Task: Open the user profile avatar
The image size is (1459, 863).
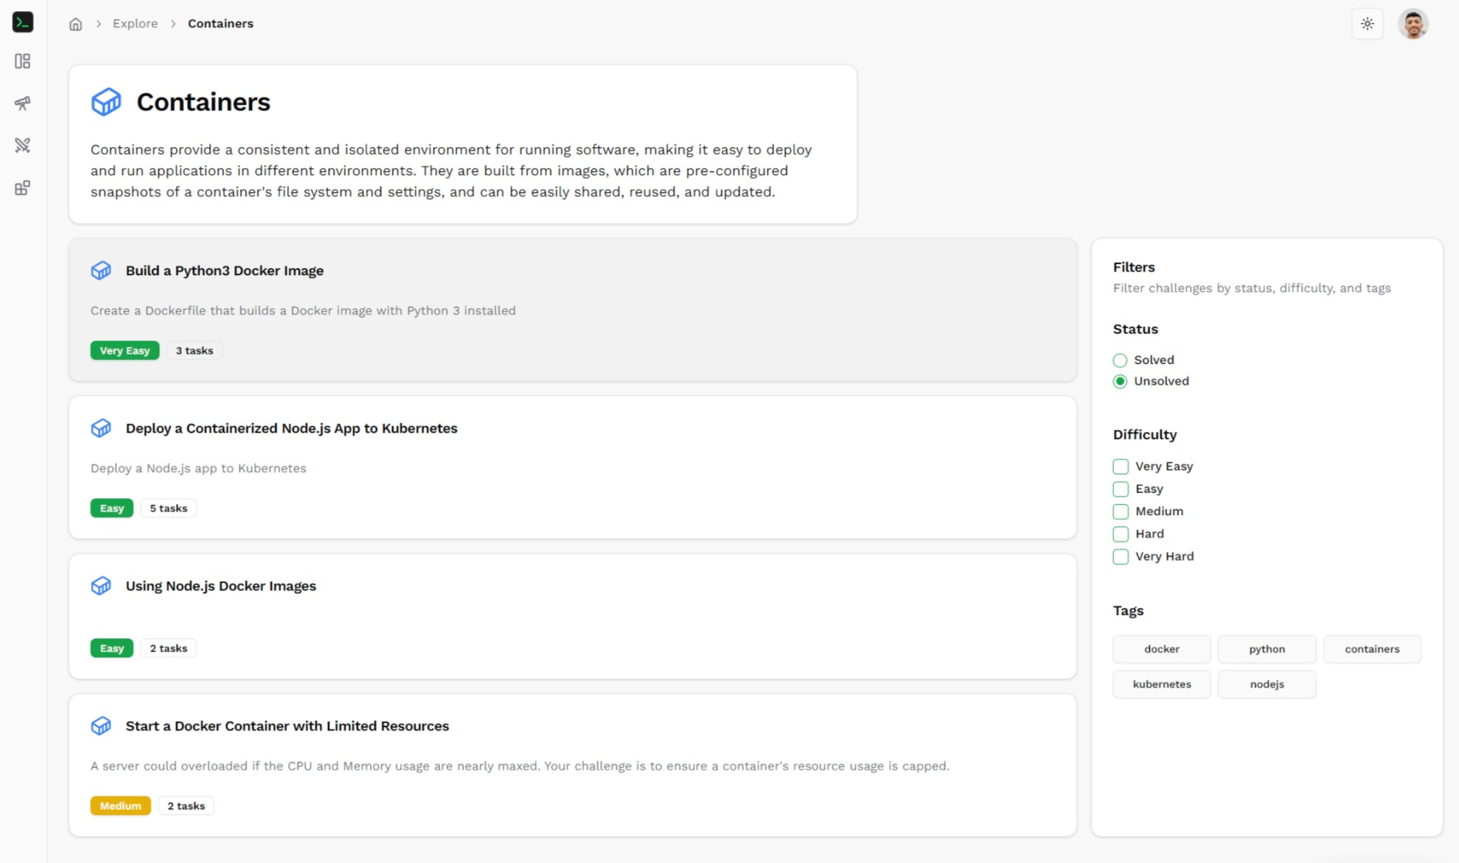Action: (x=1413, y=24)
